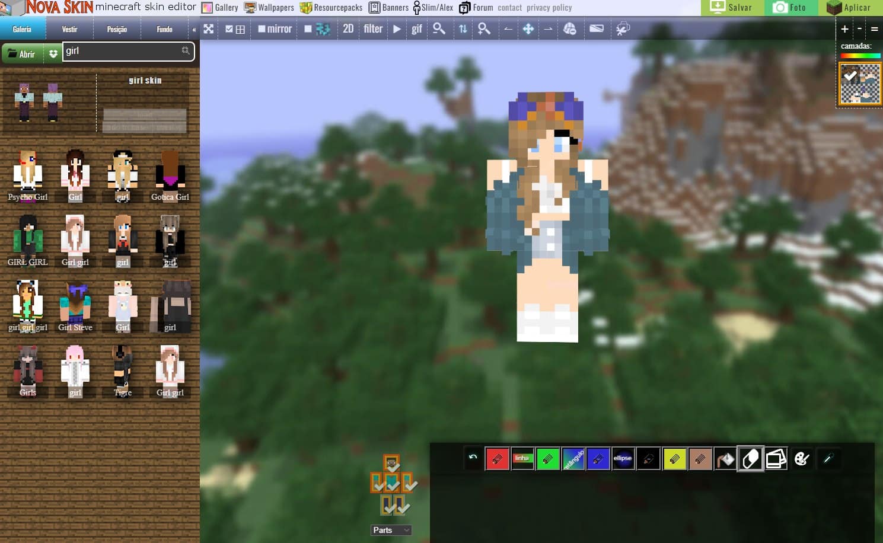Click the undo arrow in the tool palette
The height and width of the screenshot is (543, 883).
(x=473, y=458)
